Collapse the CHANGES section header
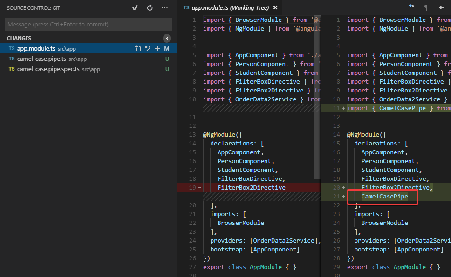Screen dimensions: 451x277 [19, 38]
